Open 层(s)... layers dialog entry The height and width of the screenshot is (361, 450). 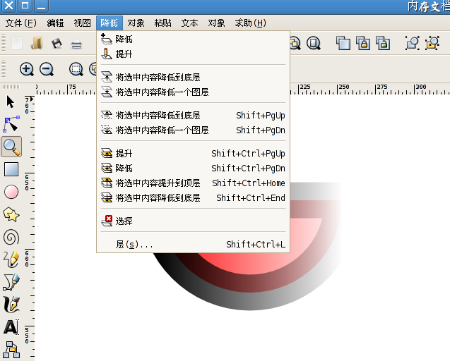(193, 245)
